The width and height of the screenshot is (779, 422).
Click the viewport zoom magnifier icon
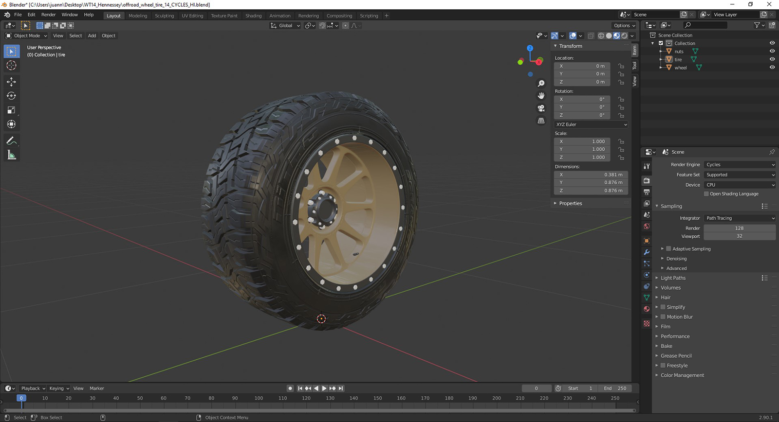pyautogui.click(x=541, y=84)
